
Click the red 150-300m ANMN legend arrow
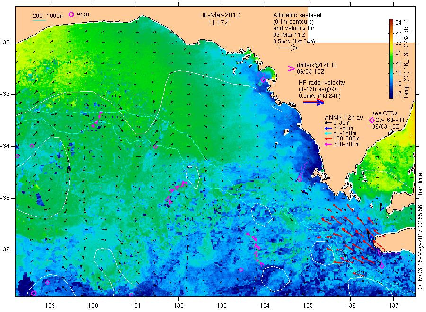328,139
